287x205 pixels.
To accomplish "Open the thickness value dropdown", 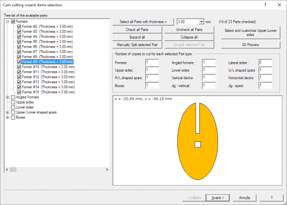I will 201,22.
